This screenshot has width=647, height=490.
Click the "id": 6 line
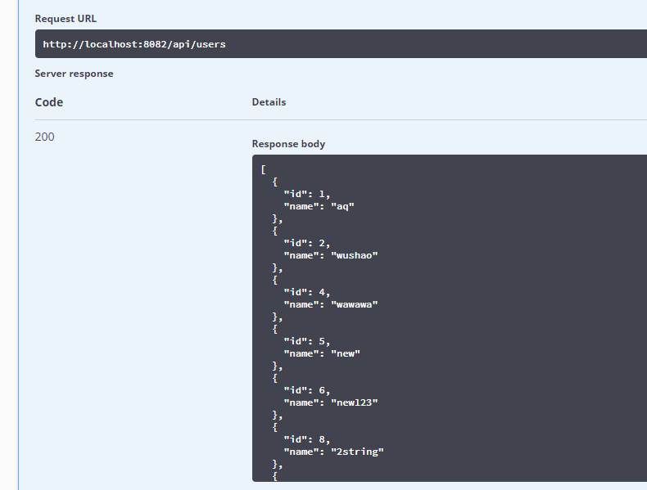click(x=307, y=390)
